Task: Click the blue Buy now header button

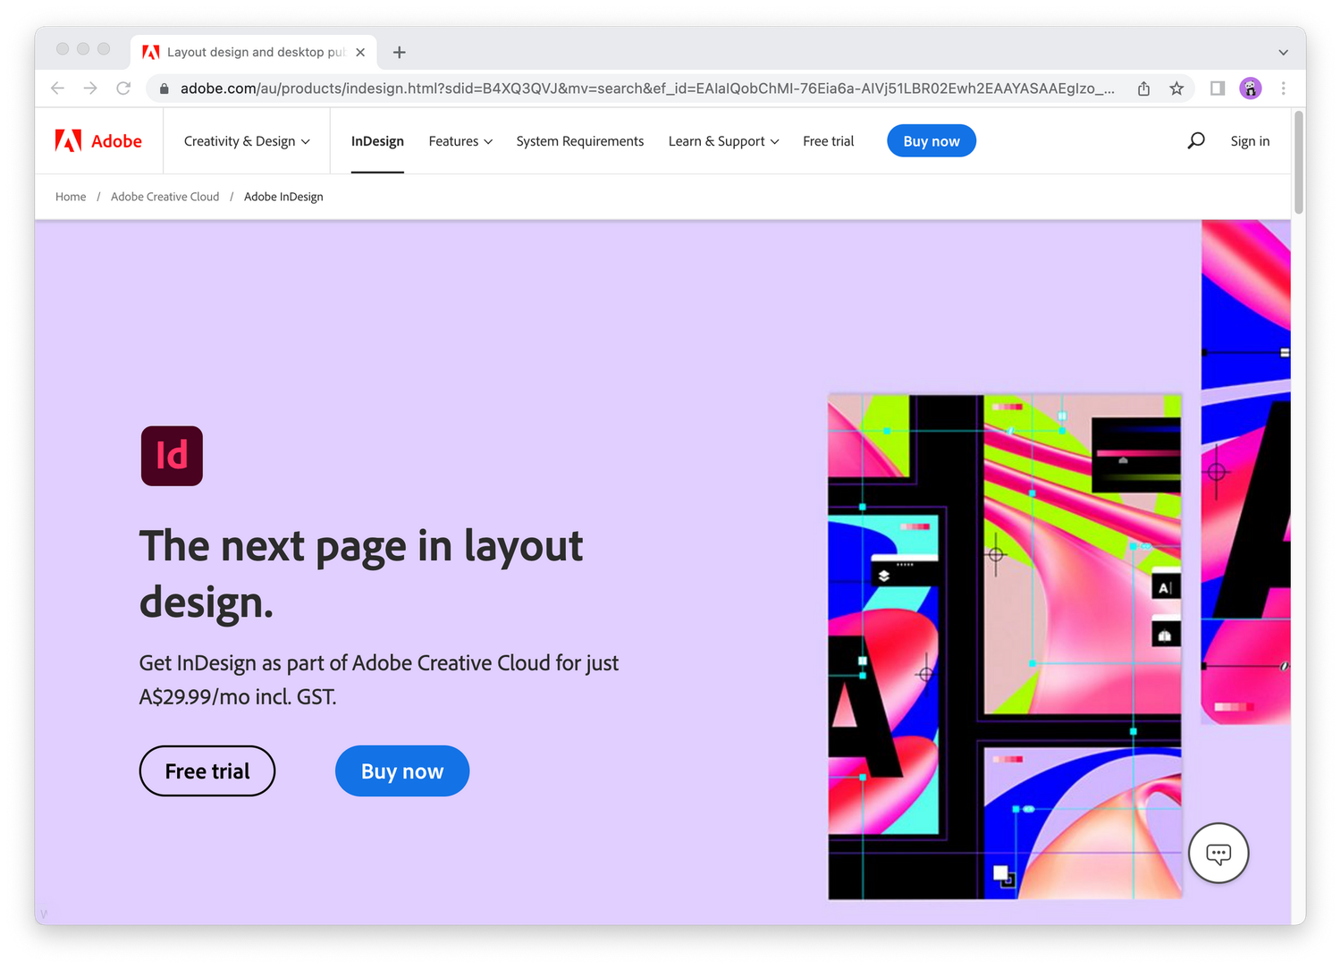Action: click(932, 141)
